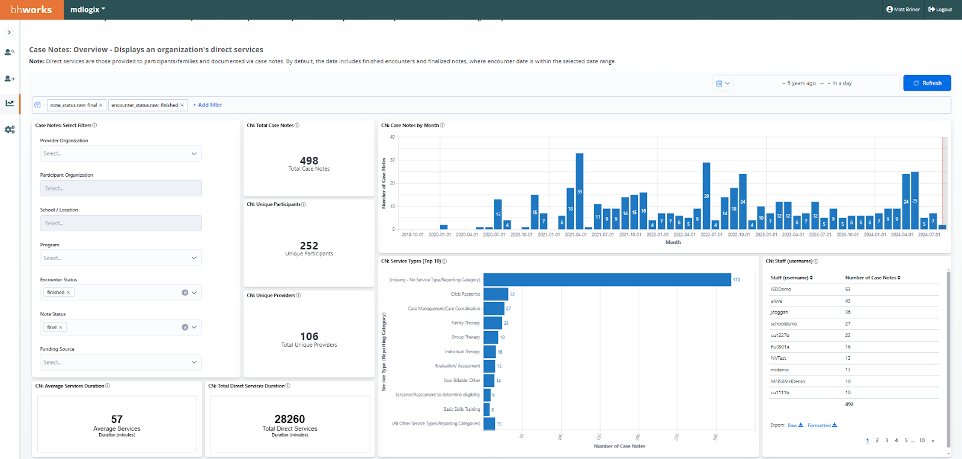The width and height of the screenshot is (962, 459).
Task: Remove the 'finished' tag from Encounter Status
Action: pyautogui.click(x=68, y=293)
